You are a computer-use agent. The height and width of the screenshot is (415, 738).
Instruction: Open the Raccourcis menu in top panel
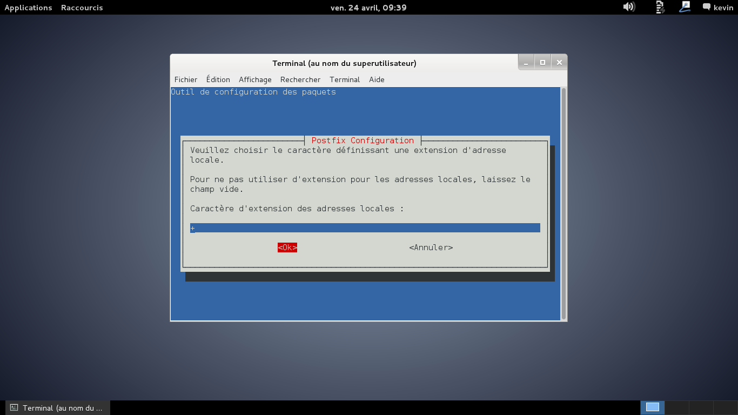82,8
